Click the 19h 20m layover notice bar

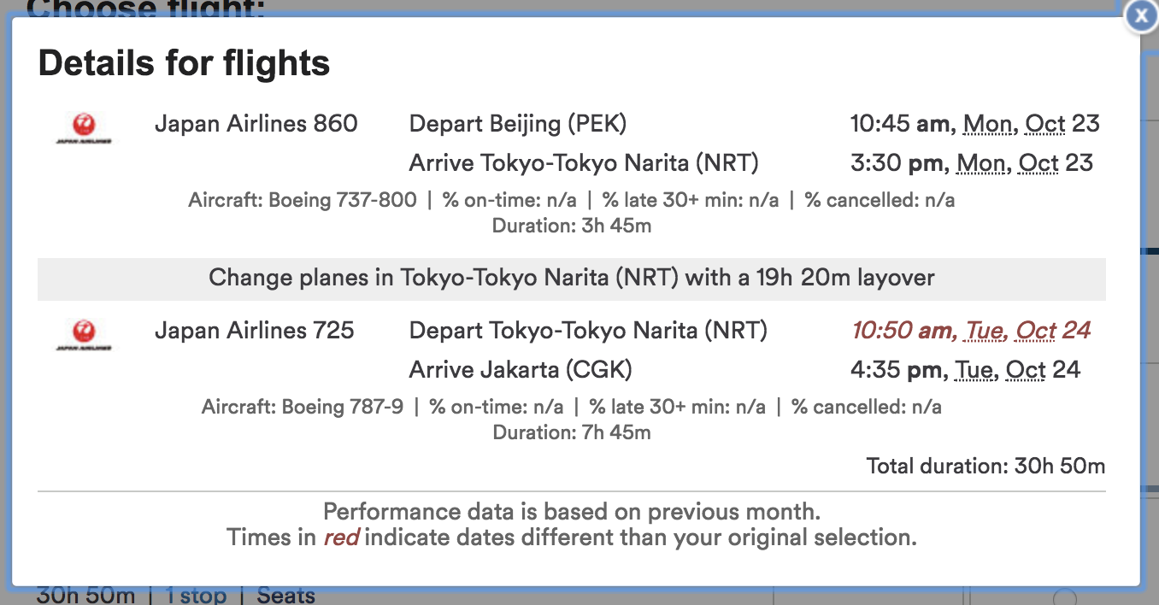[x=572, y=279]
